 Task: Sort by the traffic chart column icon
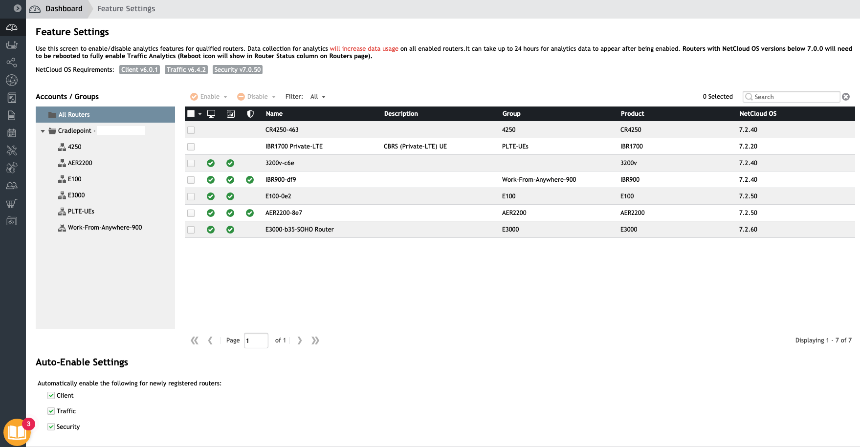coord(231,114)
